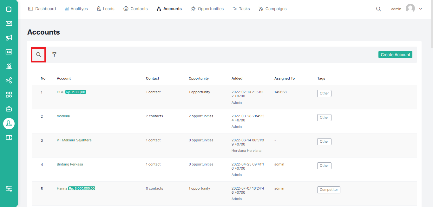Image resolution: width=433 pixels, height=207 pixels.
Task: Open the Opportunities tab
Action: pos(207,9)
